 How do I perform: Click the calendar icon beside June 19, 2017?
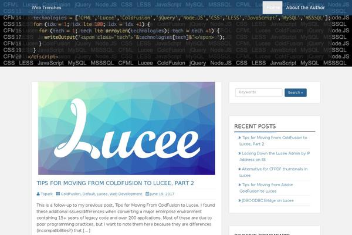tap(147, 194)
